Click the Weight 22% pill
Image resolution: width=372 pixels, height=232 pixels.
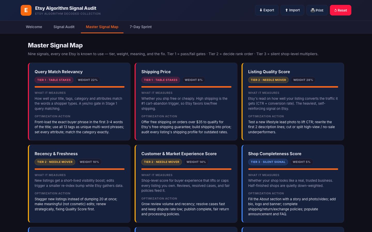(x=88, y=80)
